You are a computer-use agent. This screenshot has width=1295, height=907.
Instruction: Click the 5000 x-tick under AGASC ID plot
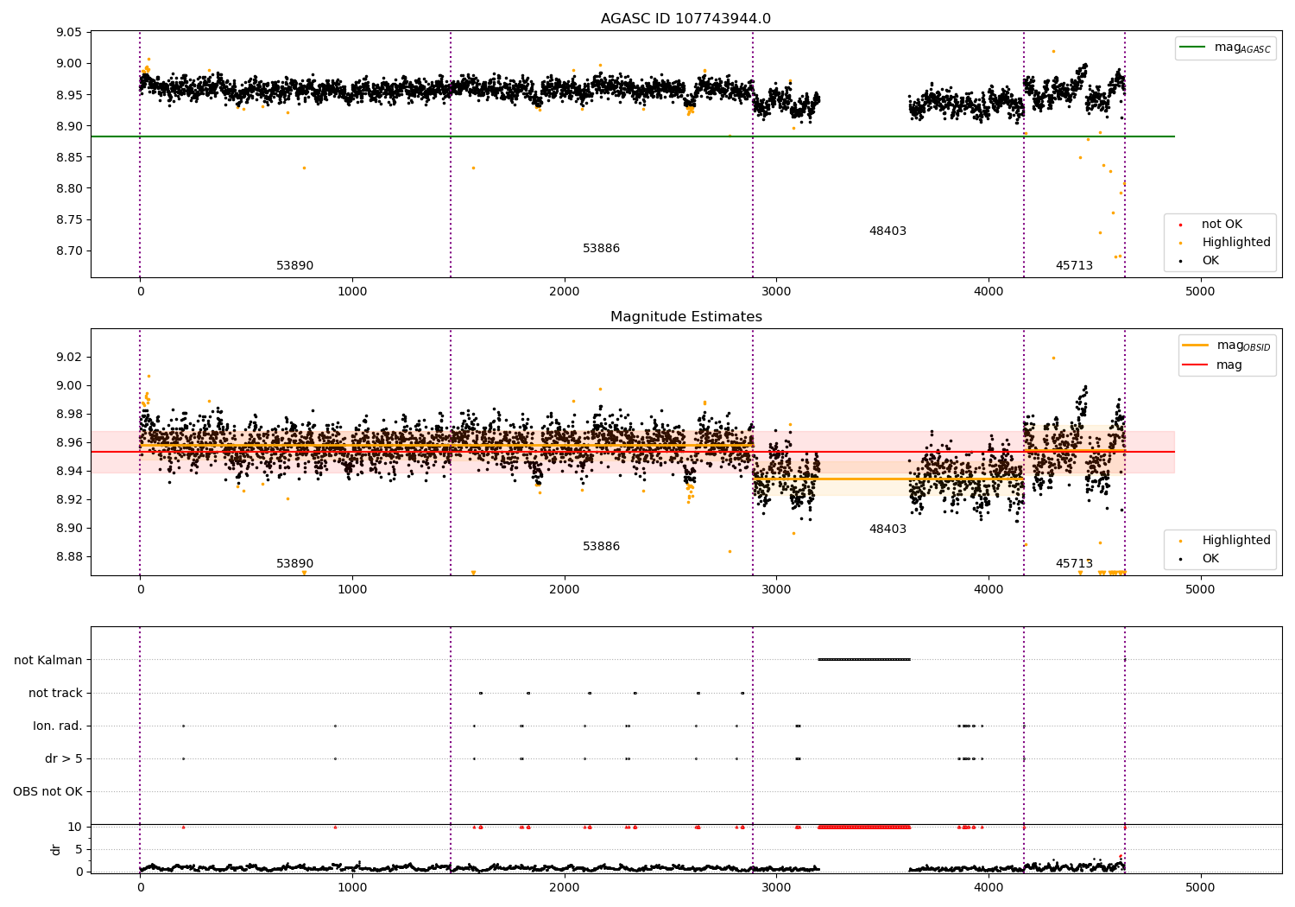point(1200,292)
